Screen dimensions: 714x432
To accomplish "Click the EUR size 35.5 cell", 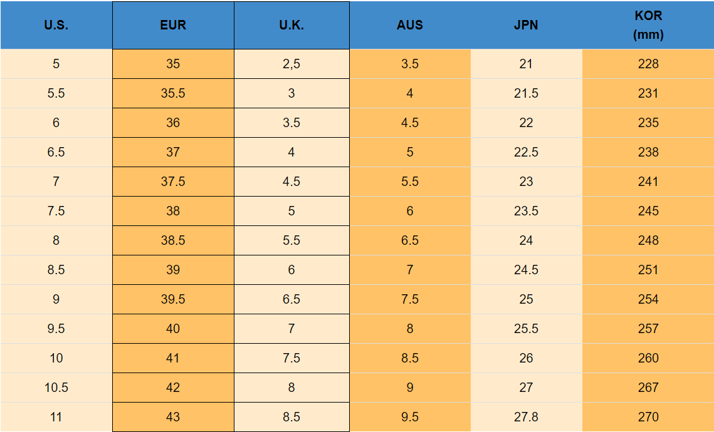I will (173, 93).
